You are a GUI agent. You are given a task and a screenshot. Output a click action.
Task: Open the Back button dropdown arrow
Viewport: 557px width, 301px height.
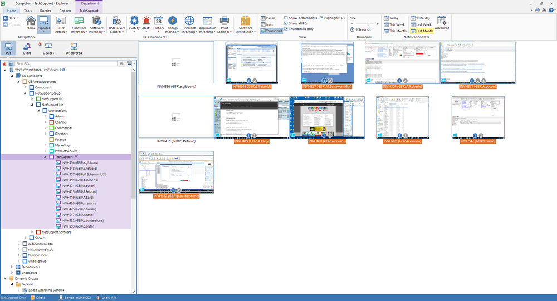point(18,18)
